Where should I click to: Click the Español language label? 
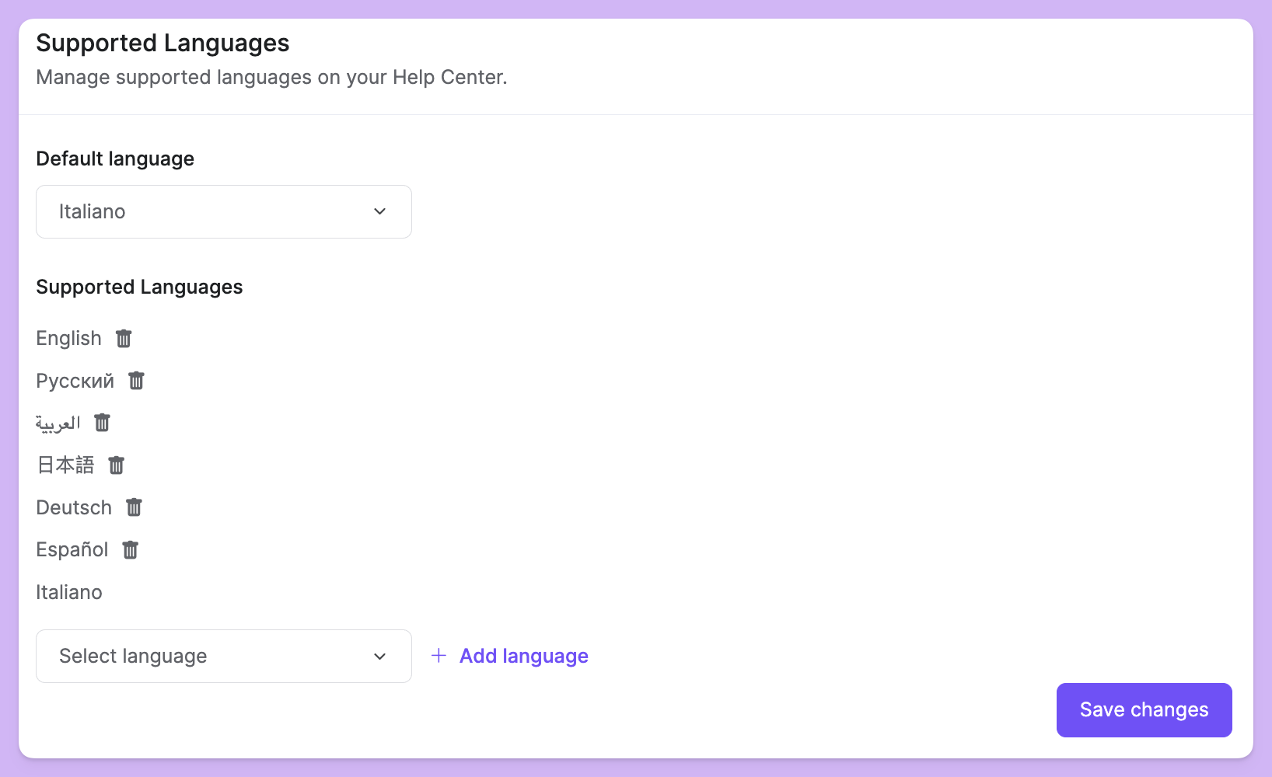(72, 549)
